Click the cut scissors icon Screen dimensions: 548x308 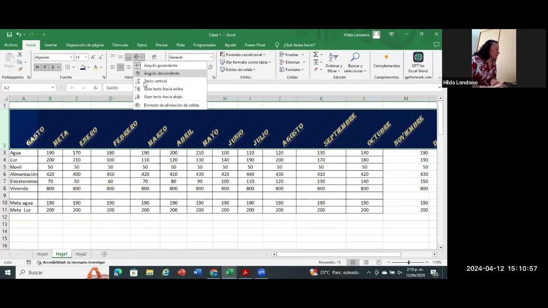[x=20, y=55]
